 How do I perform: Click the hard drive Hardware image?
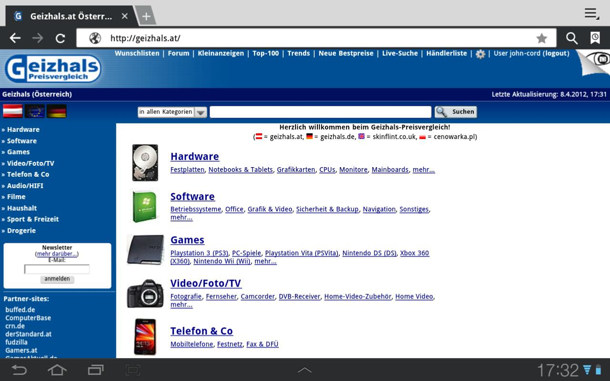click(x=145, y=163)
